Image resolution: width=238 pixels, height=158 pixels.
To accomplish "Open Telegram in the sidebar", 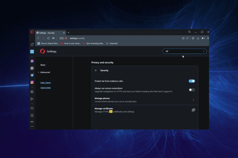I will pos(32,75).
